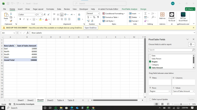Screen dimensions: 197x110
Task: Click the Open OneDrive button
Action: pos(91,28)
